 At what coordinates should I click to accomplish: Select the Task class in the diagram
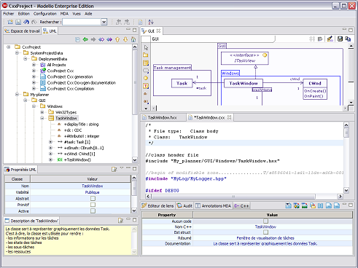(182, 83)
